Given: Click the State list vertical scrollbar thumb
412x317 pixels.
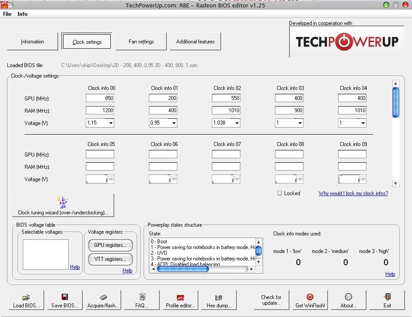Looking at the screenshot, I should tap(259, 251).
